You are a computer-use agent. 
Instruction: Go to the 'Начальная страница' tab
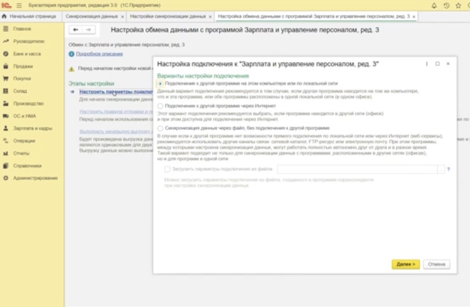(29, 17)
